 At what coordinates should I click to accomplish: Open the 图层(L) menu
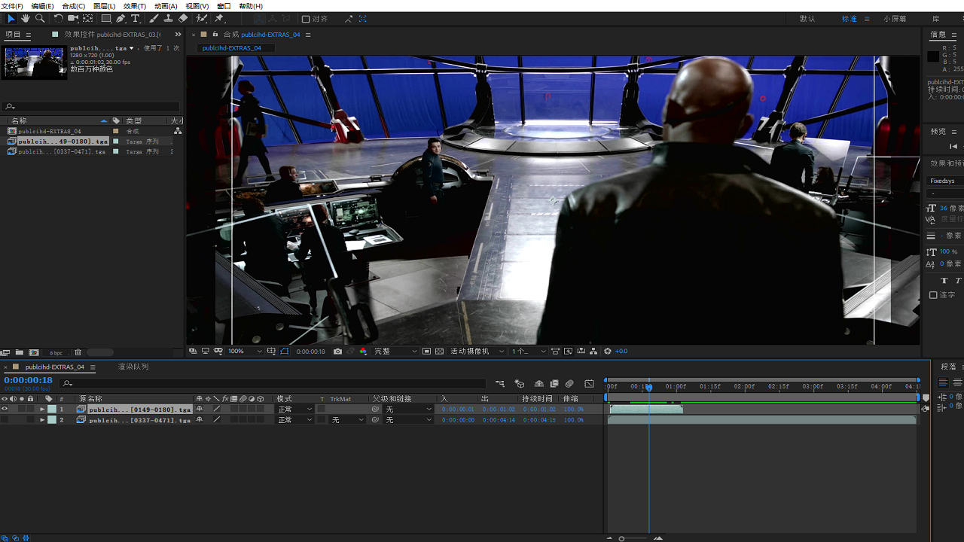[x=104, y=6]
